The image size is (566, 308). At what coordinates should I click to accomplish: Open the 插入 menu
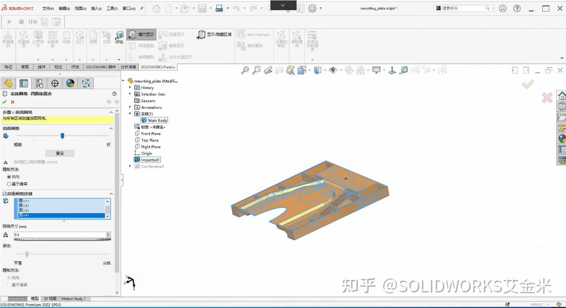tap(96, 8)
